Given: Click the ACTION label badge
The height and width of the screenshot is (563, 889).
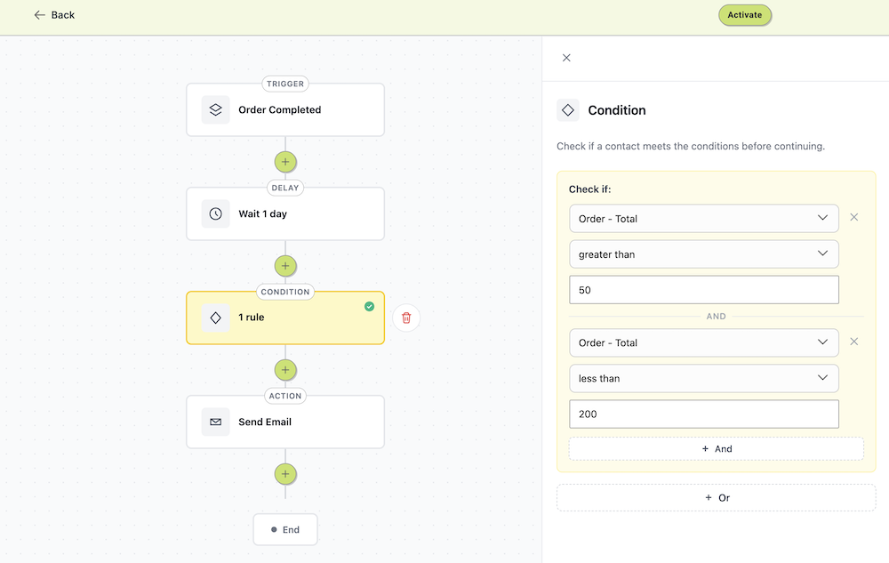Looking at the screenshot, I should [x=285, y=396].
